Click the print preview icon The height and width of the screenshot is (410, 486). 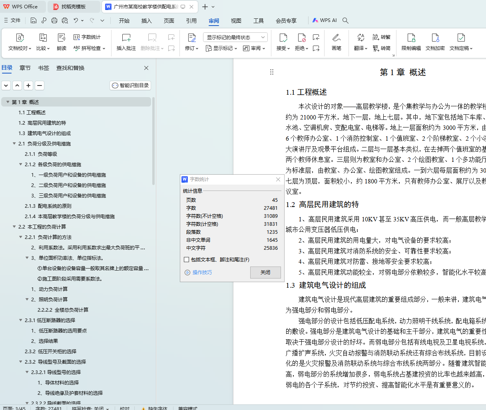(65, 20)
